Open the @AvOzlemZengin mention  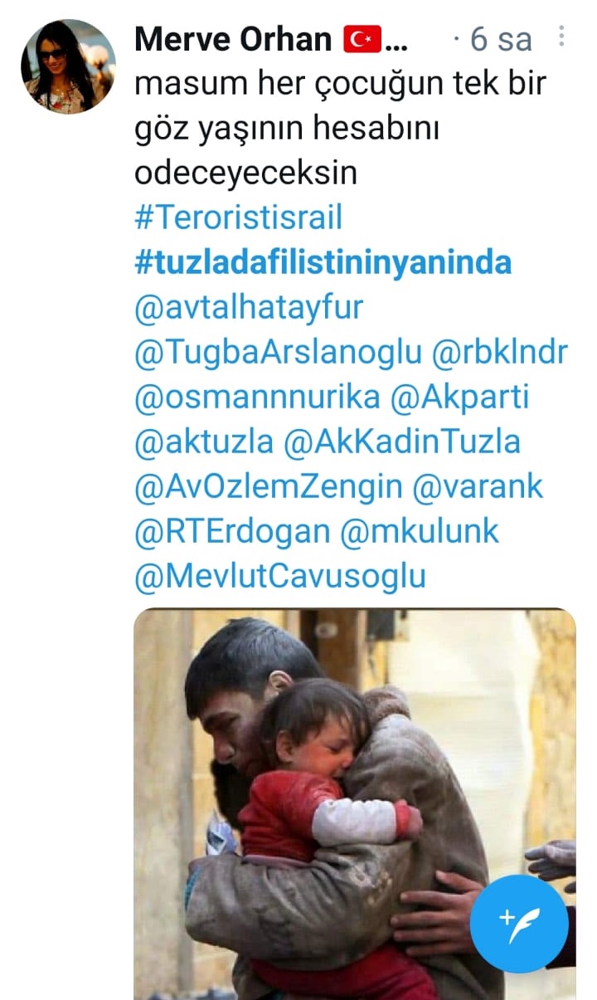coord(269,486)
